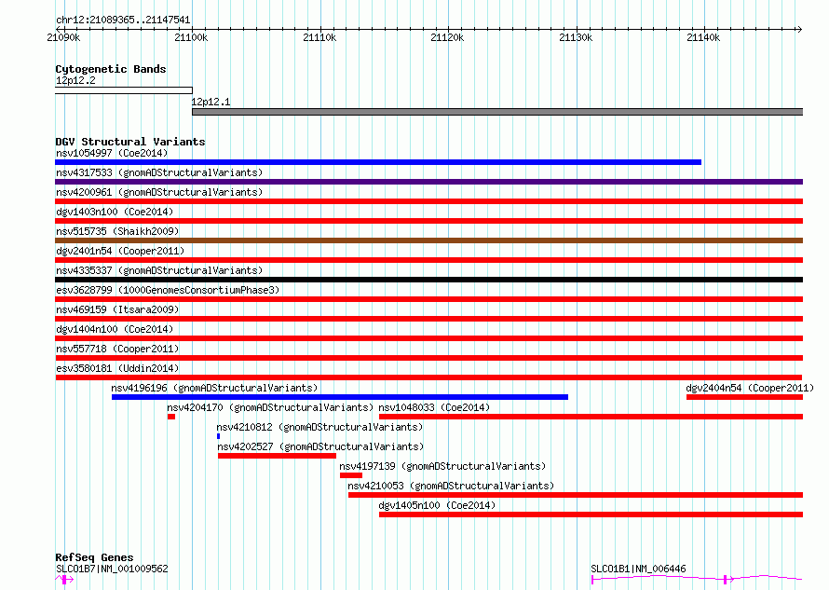This screenshot has height=590, width=829.
Task: Click the 21100k ruler tick label
Action: 191,37
